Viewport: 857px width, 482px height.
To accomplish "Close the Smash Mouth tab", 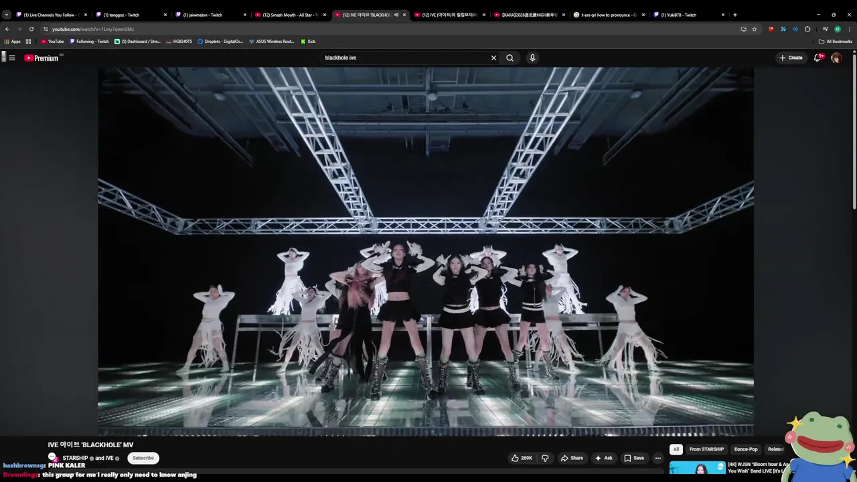I will pyautogui.click(x=325, y=15).
